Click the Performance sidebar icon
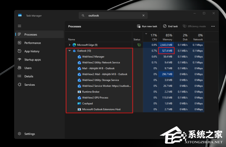226x147 pixels. click(x=20, y=43)
